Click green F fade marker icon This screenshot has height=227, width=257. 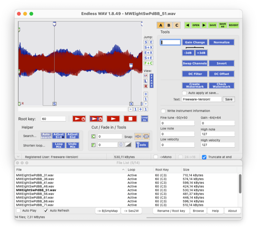[93, 145]
